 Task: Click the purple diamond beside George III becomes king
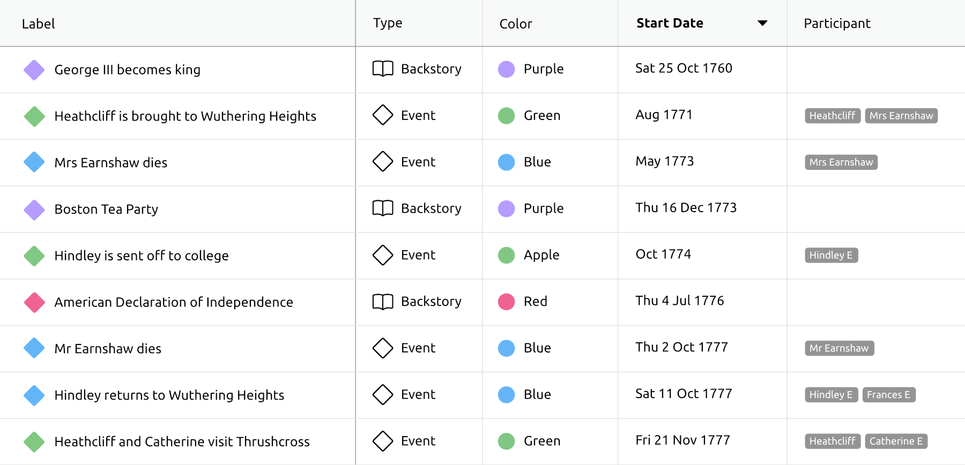[x=34, y=70]
